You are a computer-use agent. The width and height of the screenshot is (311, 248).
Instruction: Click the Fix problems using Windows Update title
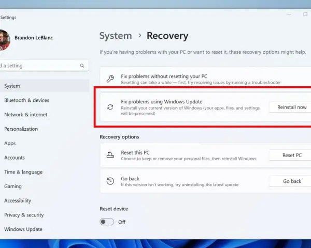[x=162, y=102]
